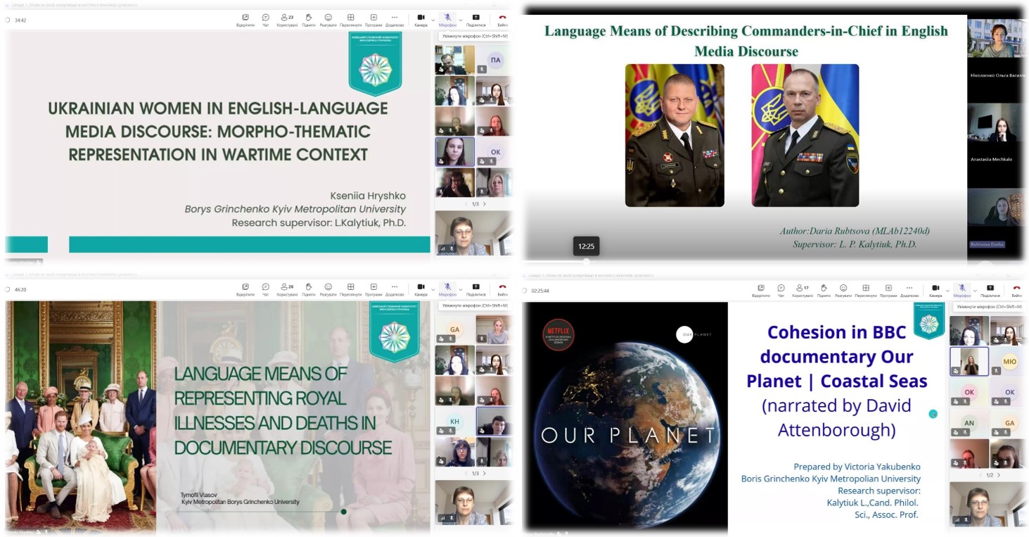The image size is (1029, 537).
Task: Expand camera options arrow in 02:25:44 meeting
Action: (x=947, y=290)
